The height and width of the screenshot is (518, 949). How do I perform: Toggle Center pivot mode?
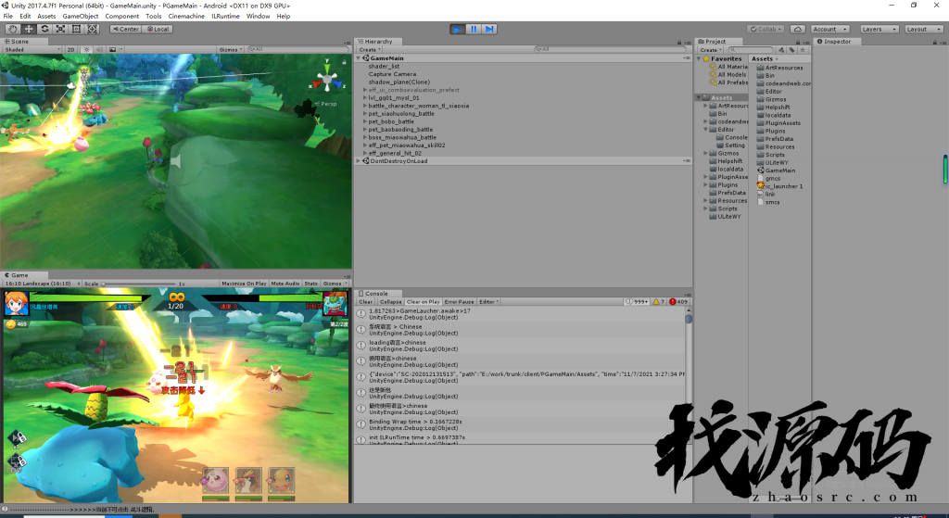point(125,29)
